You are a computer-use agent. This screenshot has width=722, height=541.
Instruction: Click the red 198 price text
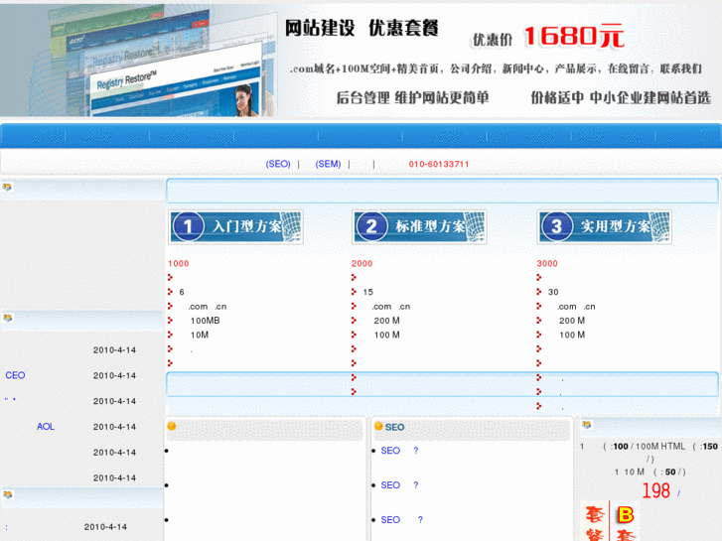(655, 491)
